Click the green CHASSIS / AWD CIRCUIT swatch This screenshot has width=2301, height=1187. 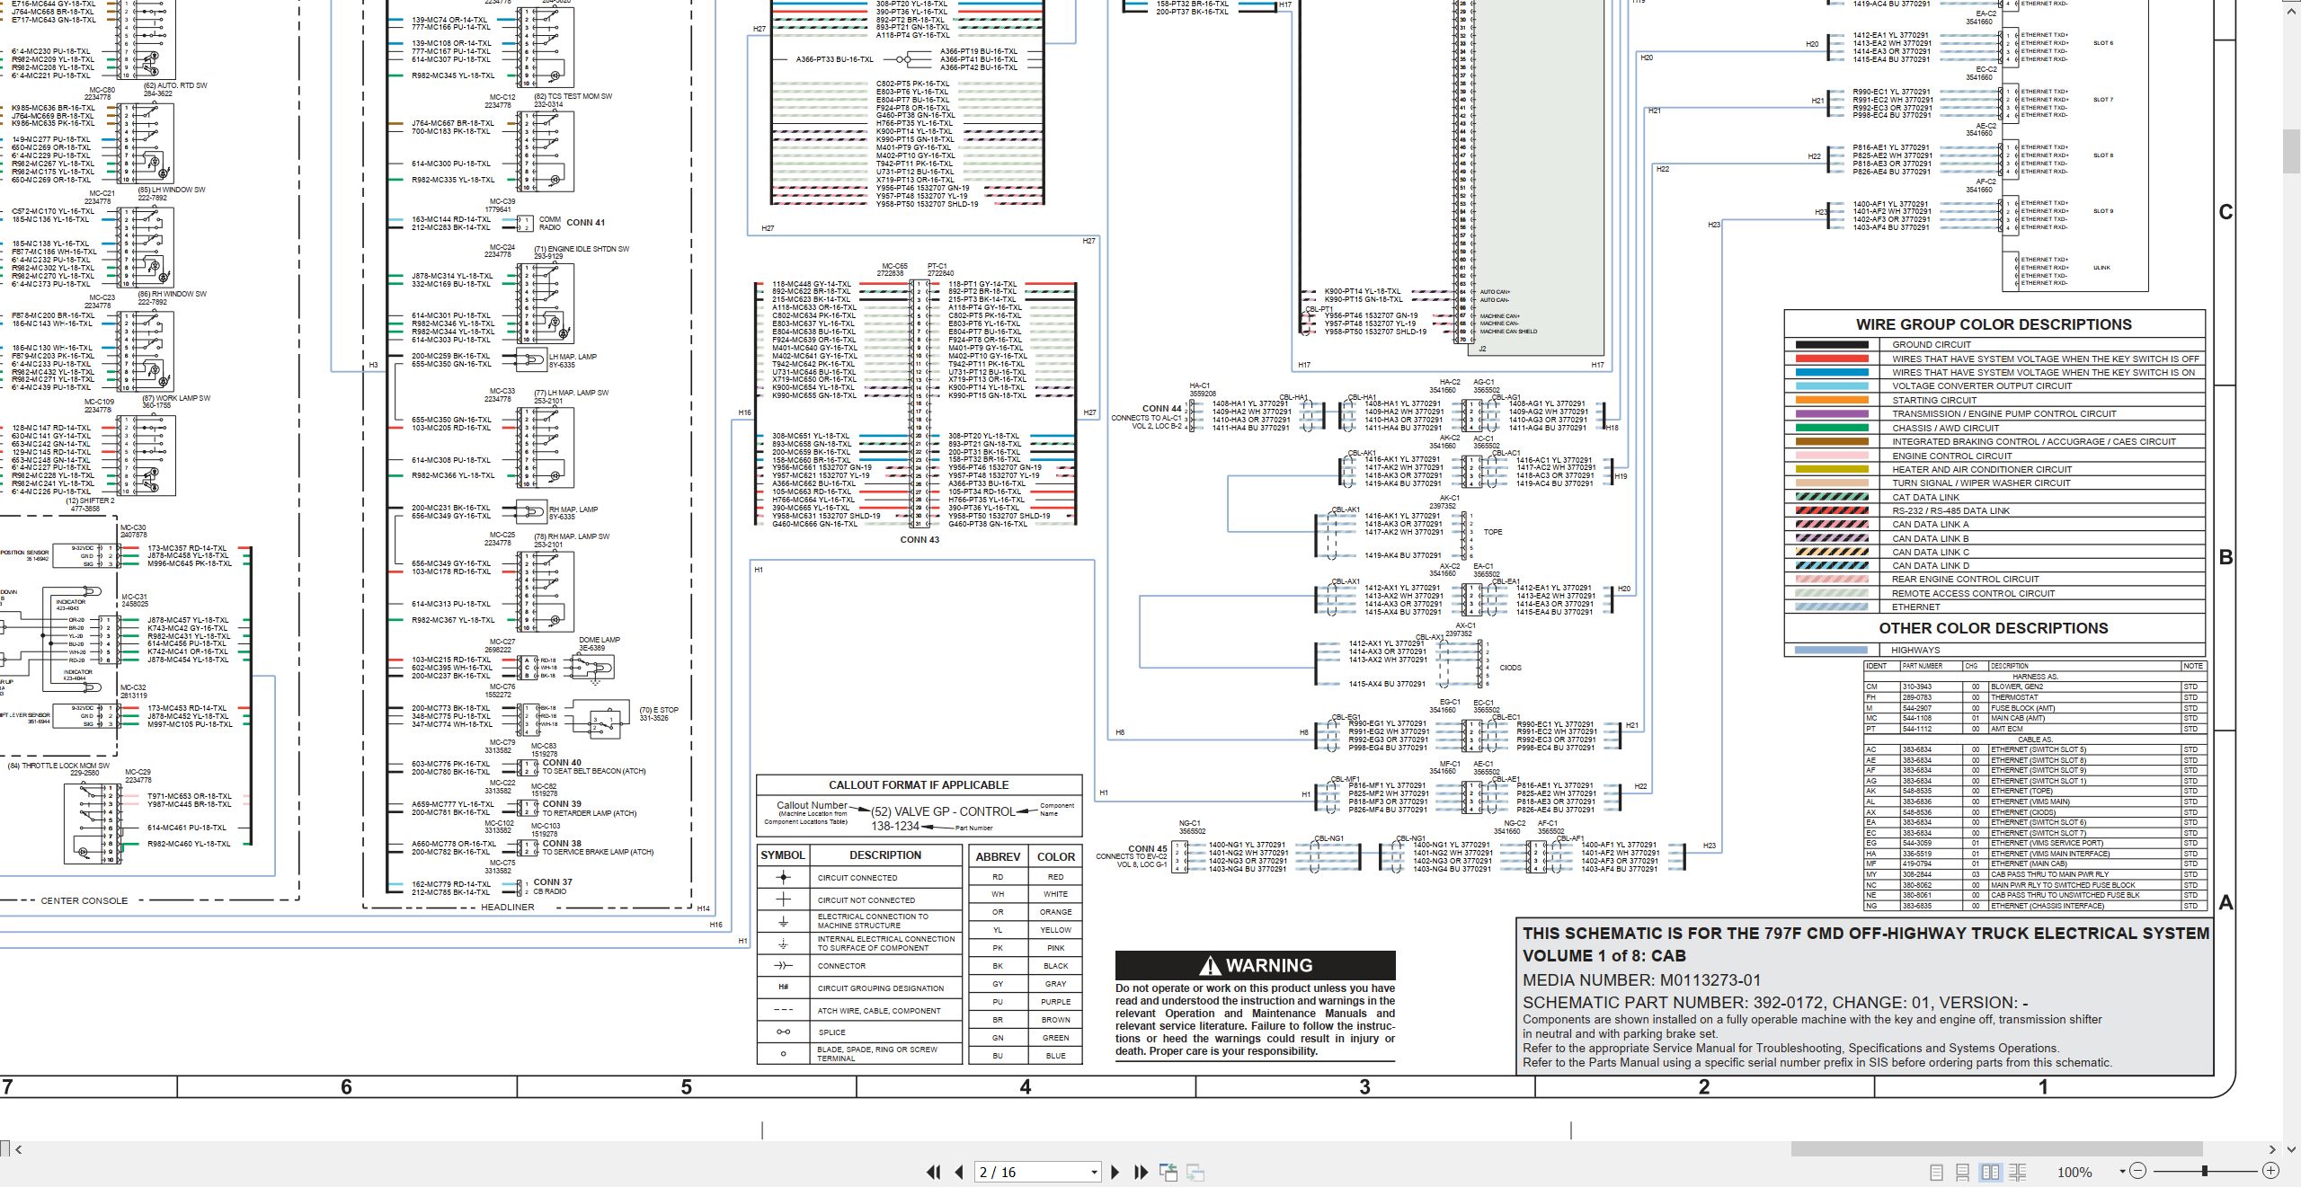point(1832,428)
